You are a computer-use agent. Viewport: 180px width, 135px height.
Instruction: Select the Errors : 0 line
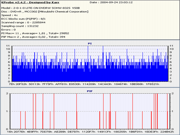[8, 30]
